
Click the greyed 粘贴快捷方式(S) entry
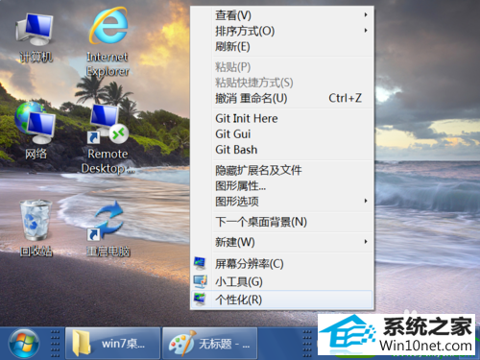281,83
